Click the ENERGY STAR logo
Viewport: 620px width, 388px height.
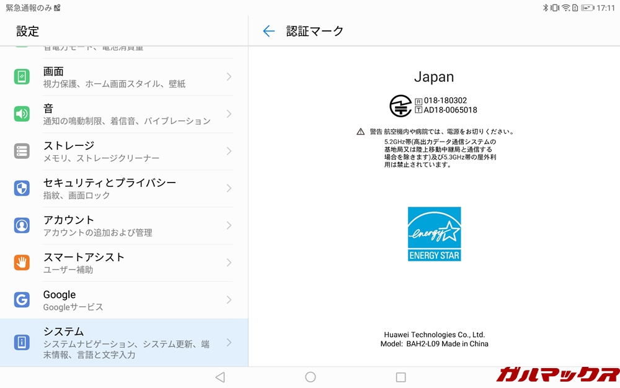pos(434,234)
